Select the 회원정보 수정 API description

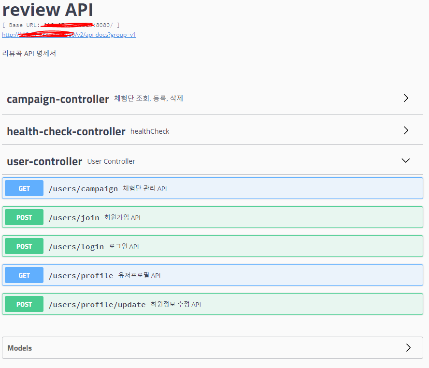coord(176,304)
